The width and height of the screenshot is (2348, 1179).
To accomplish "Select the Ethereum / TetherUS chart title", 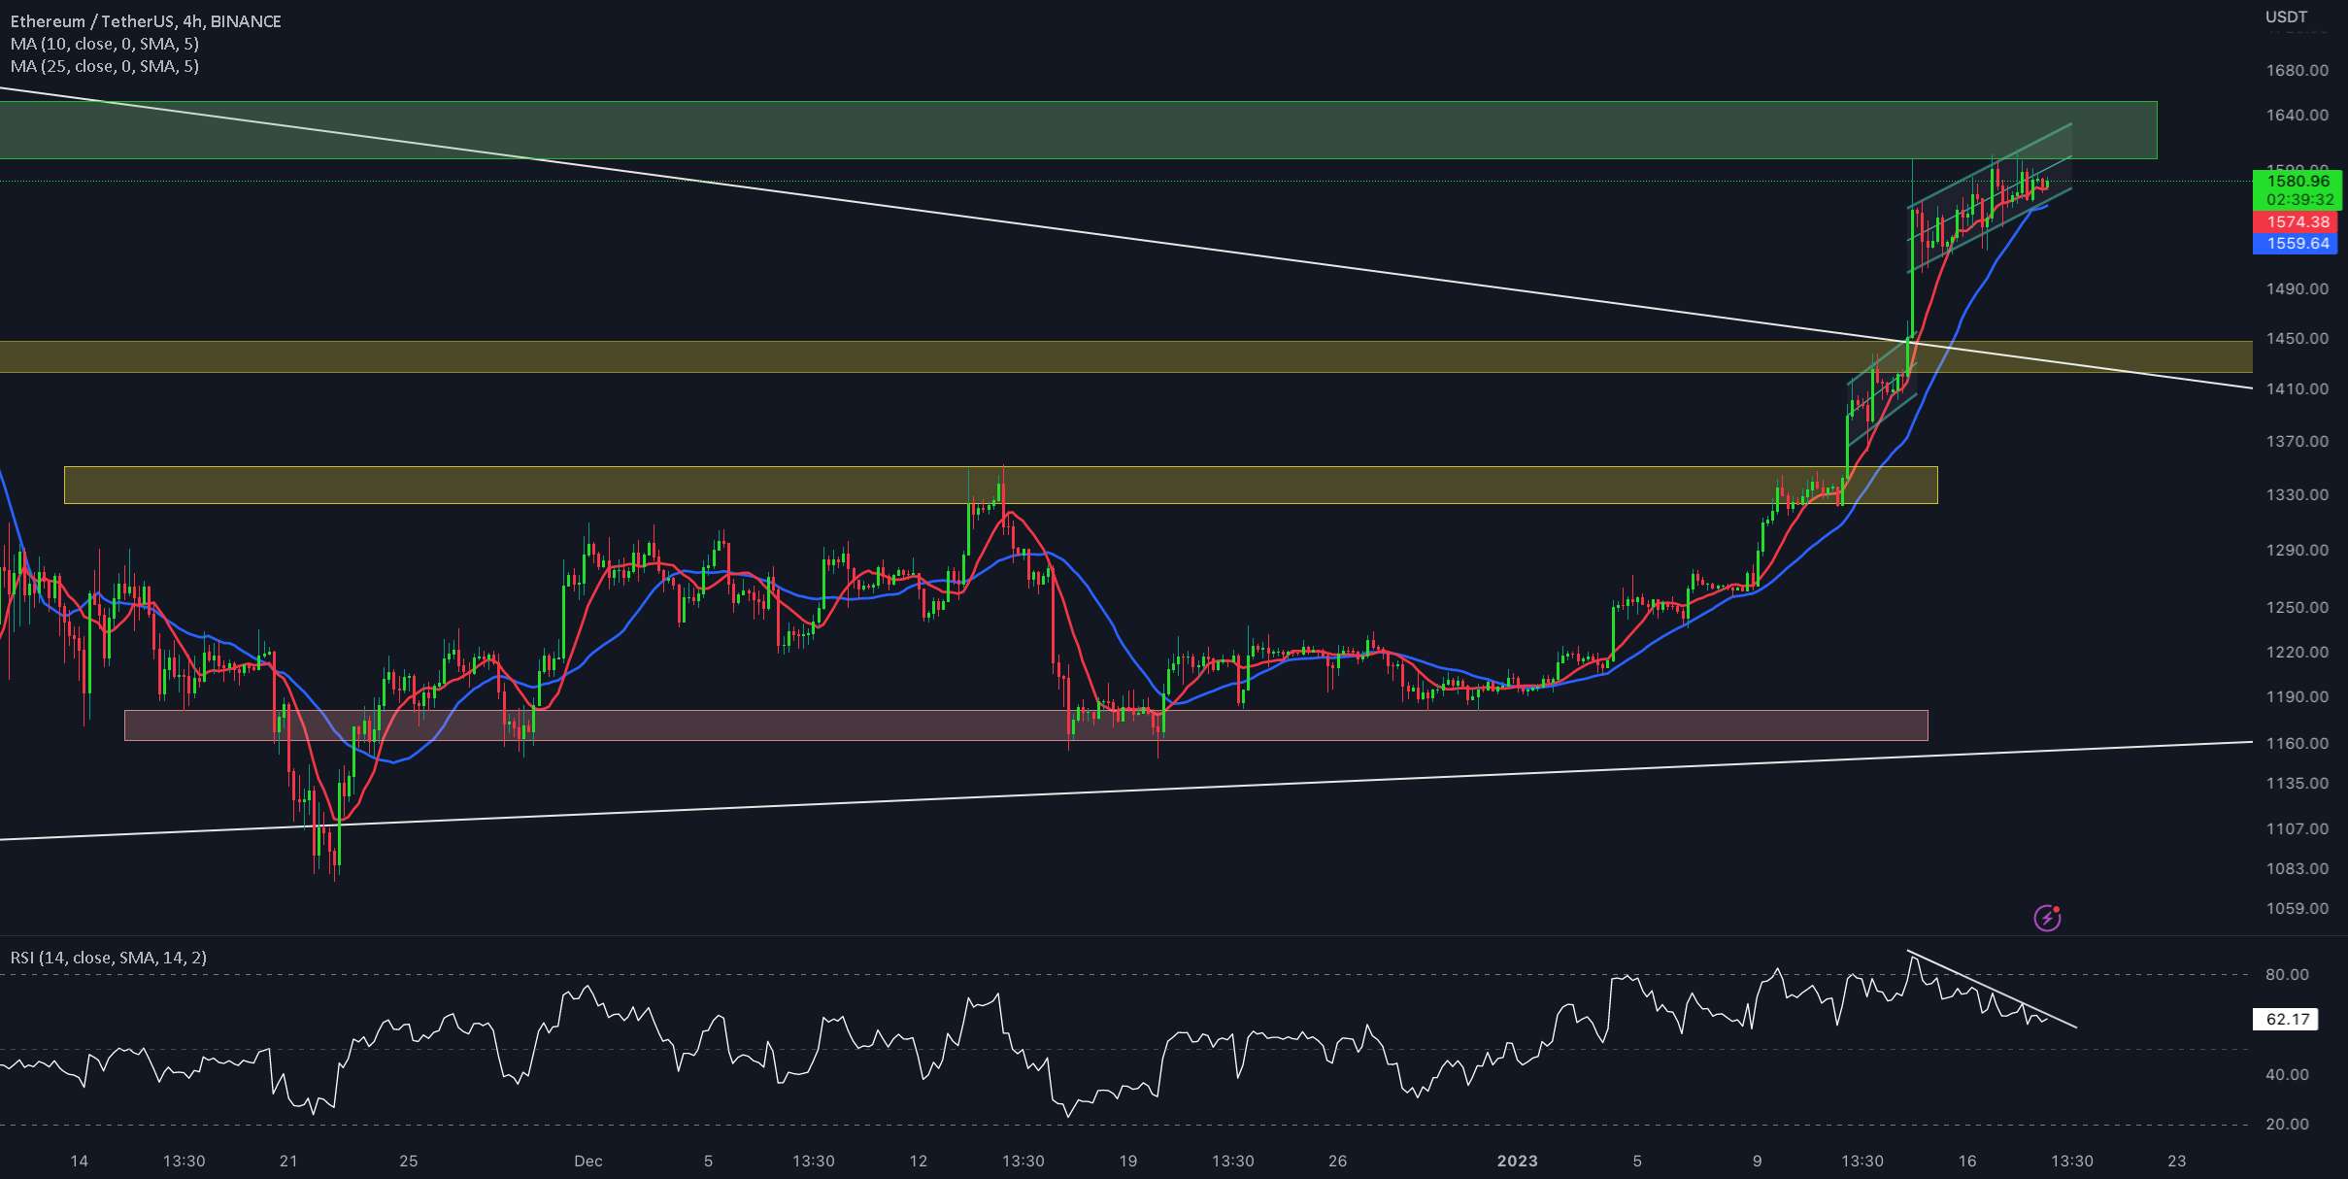I will coord(146,21).
